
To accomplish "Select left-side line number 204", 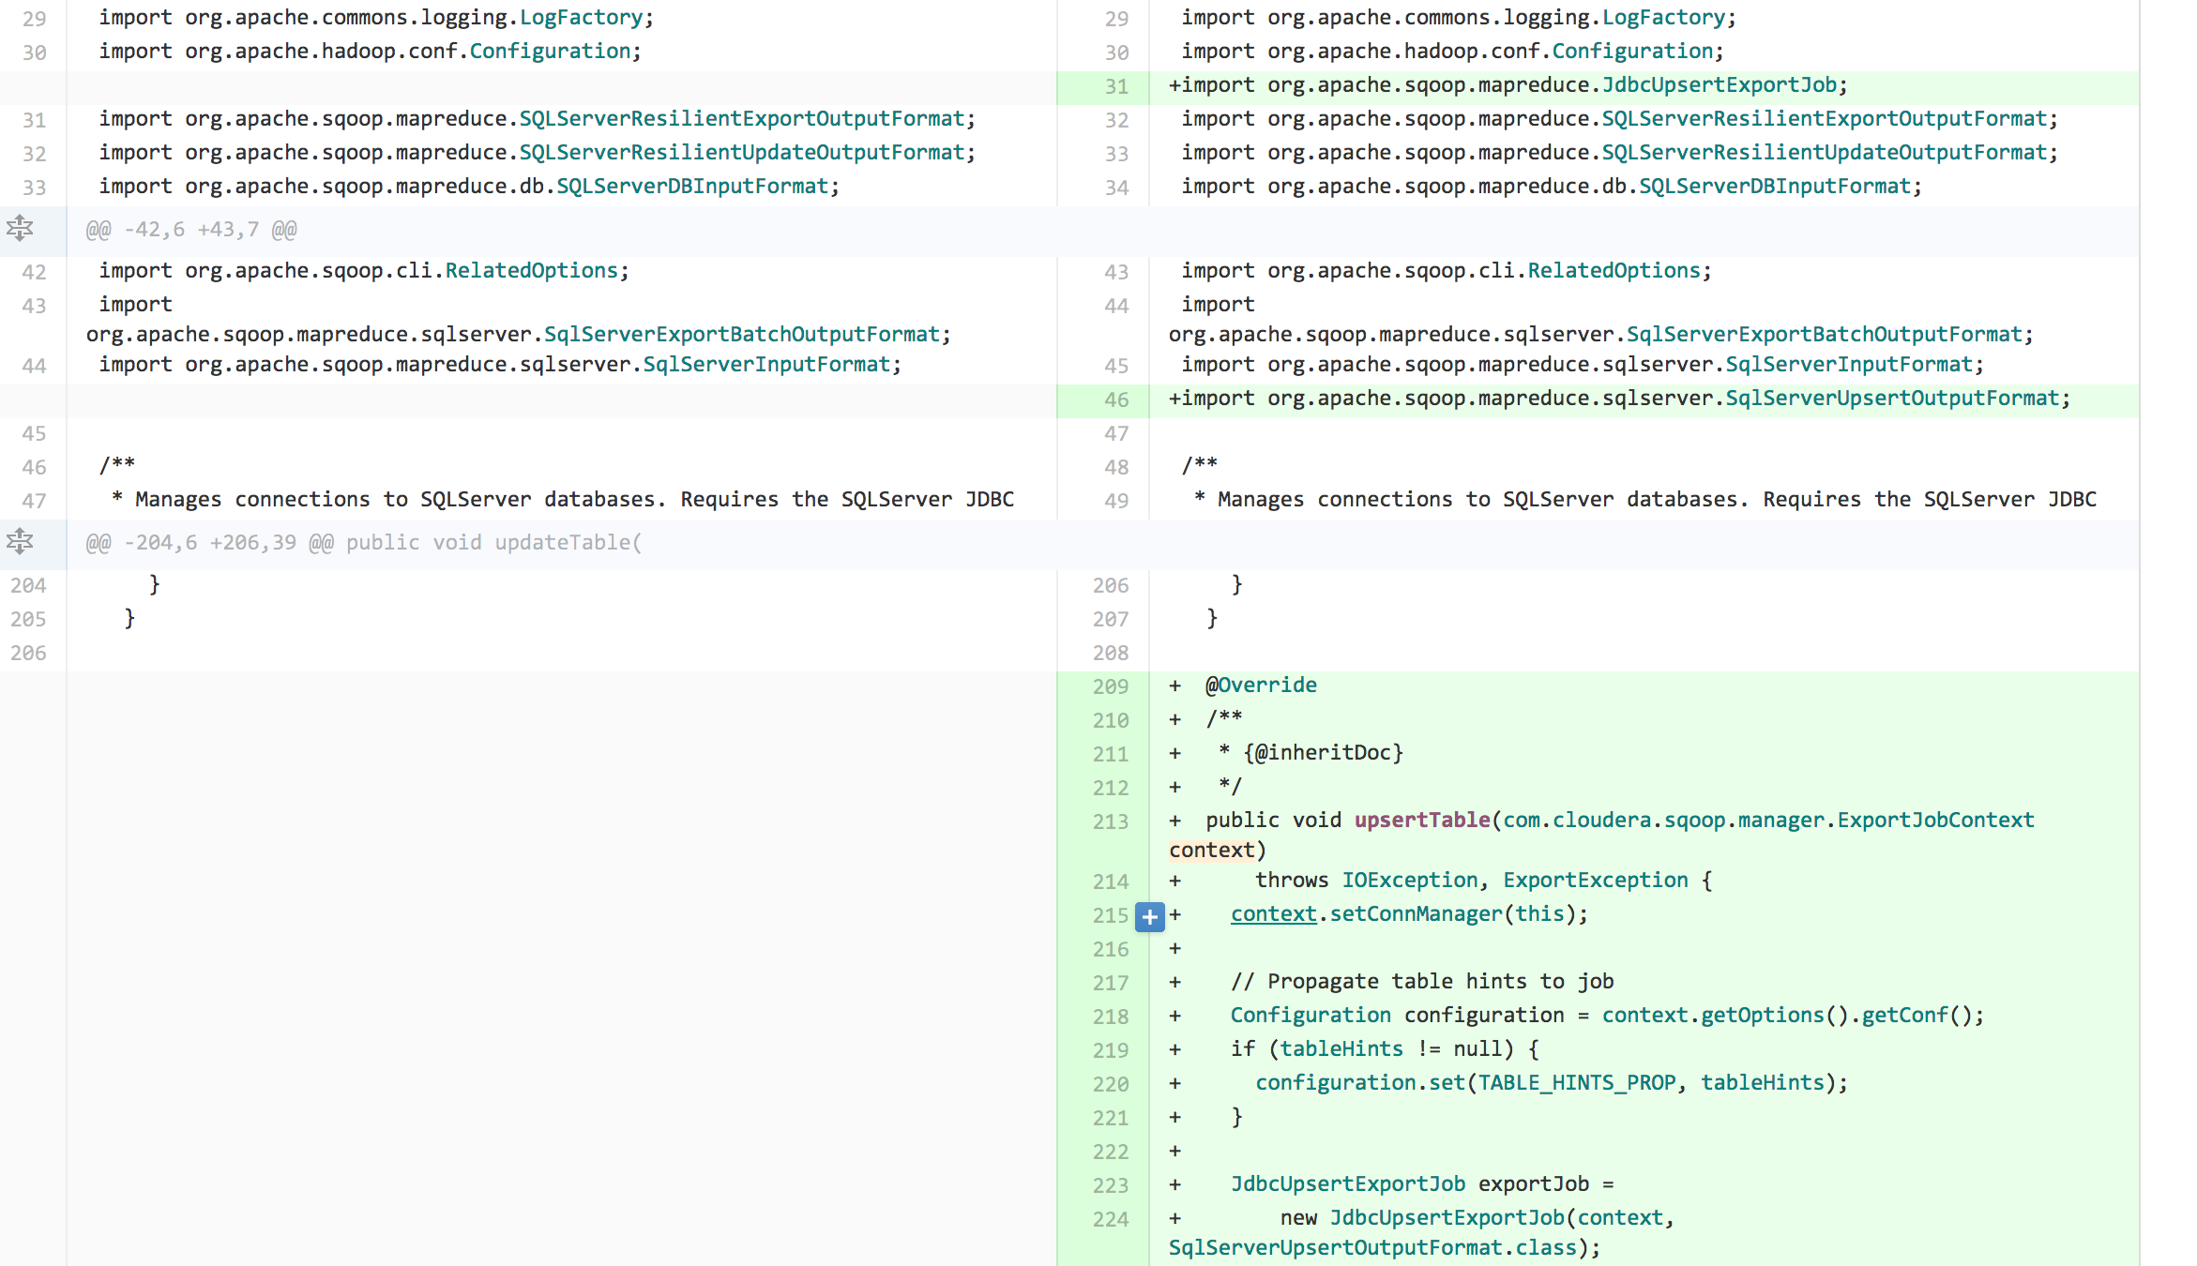I will pyautogui.click(x=28, y=585).
